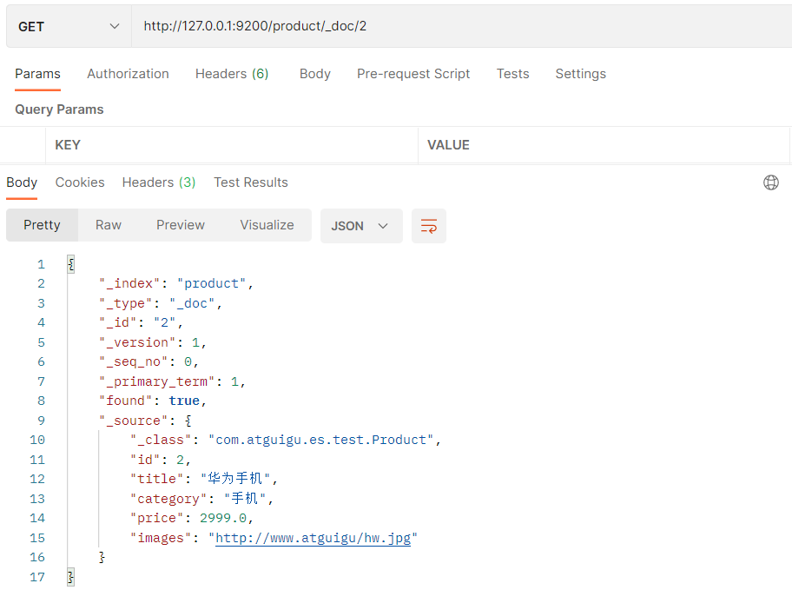The height and width of the screenshot is (590, 792).
Task: Switch to Raw response view
Action: pyautogui.click(x=108, y=225)
